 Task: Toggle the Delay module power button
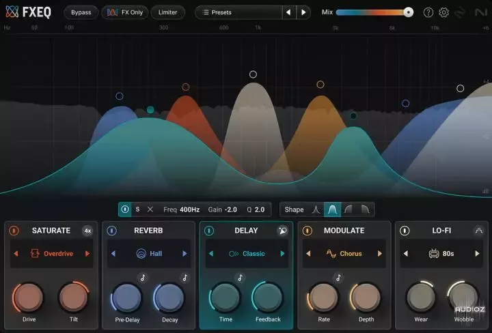[x=209, y=231]
